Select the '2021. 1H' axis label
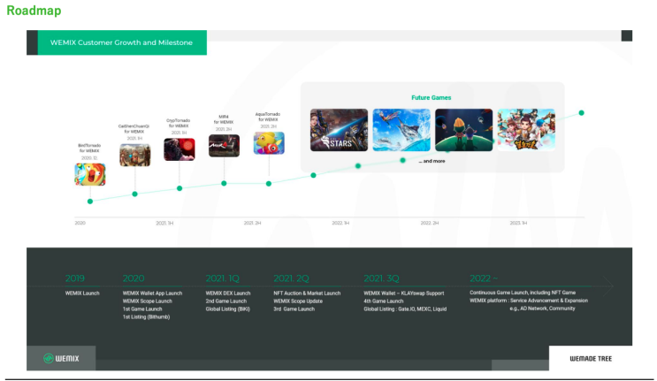 click(164, 223)
